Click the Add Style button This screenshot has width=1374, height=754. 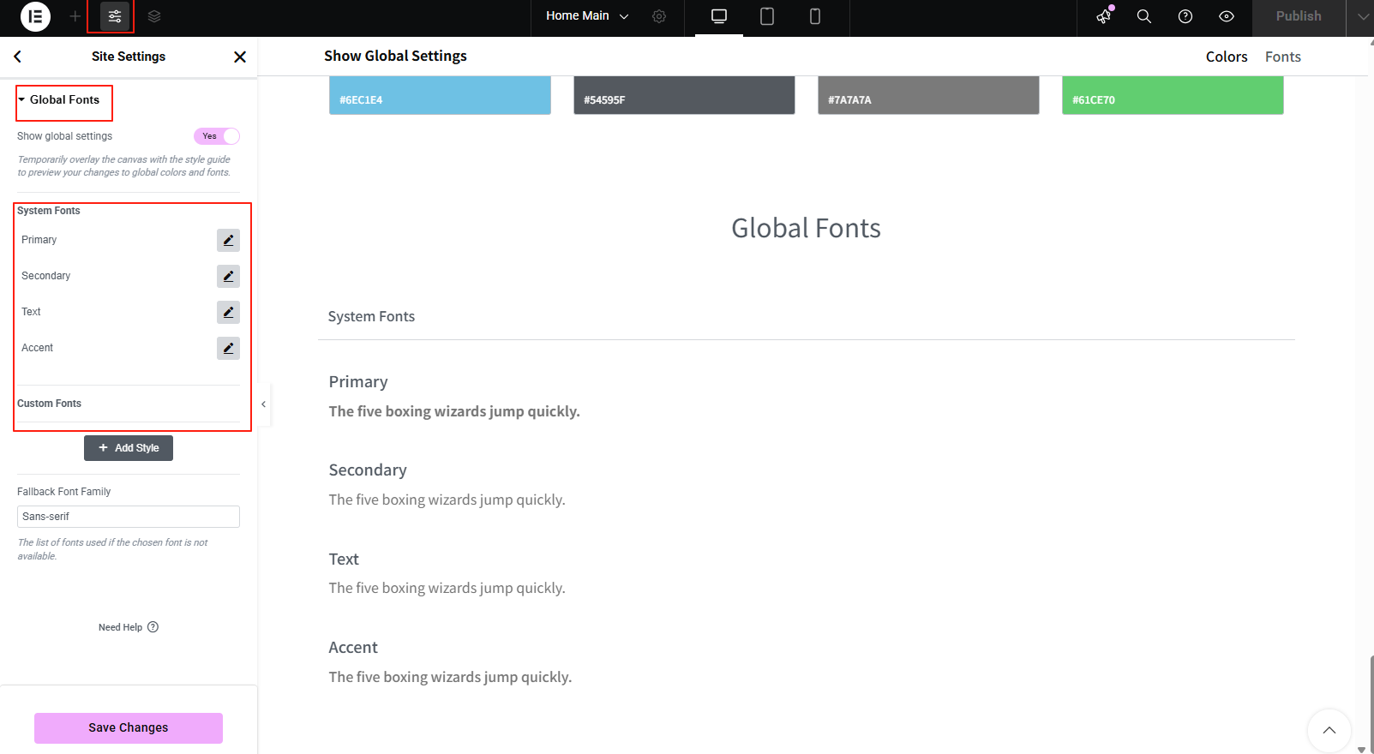pos(129,448)
